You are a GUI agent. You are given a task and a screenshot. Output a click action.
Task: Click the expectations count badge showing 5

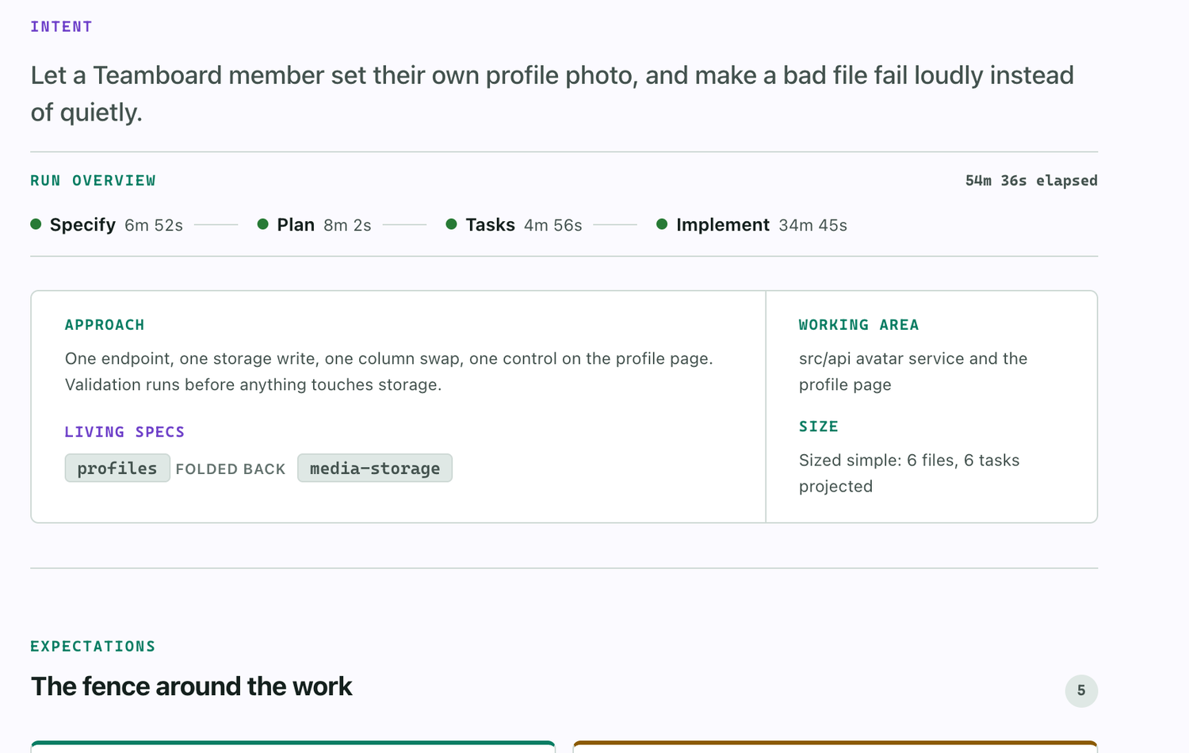tap(1081, 690)
